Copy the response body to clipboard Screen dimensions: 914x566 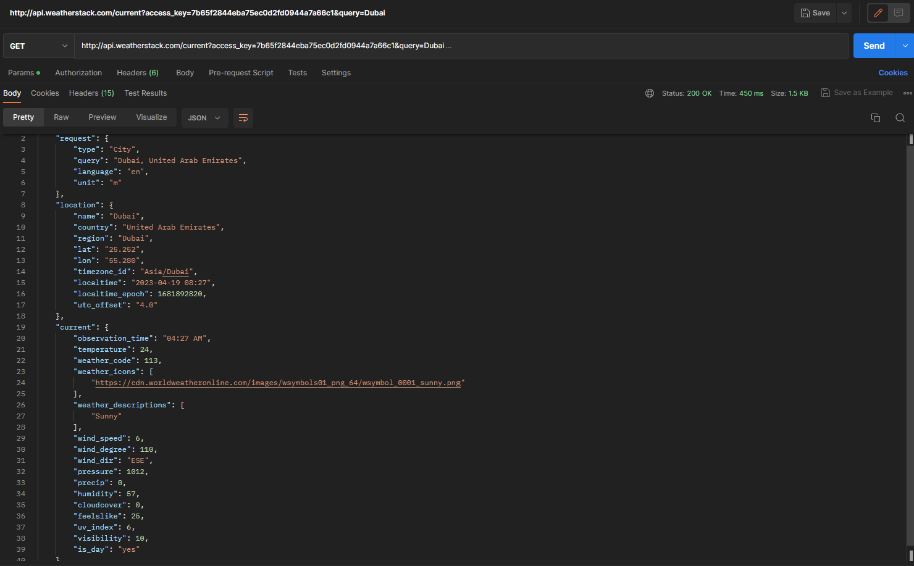click(876, 117)
